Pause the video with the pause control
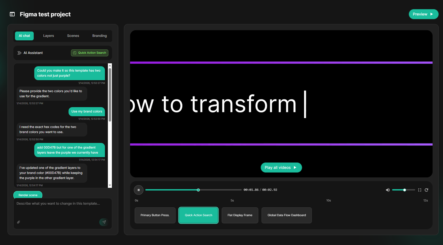 click(x=138, y=190)
